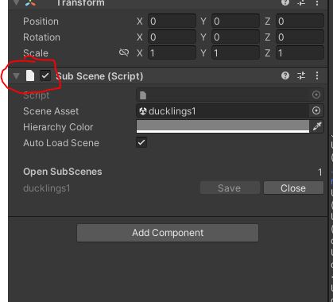Pick Hierarchy Color with eyedropper

click(x=317, y=126)
